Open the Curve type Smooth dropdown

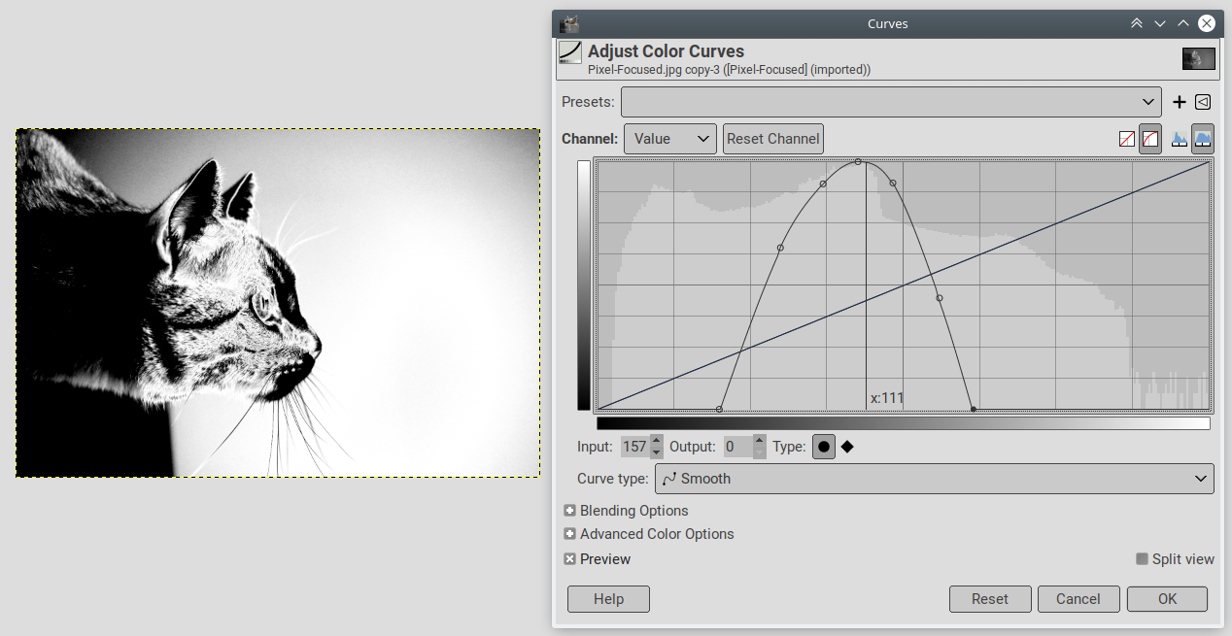coord(936,479)
